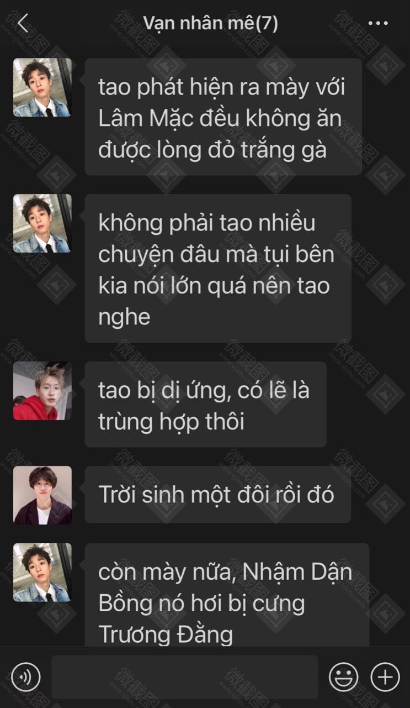Open the dark blazer member's avatar
The width and height of the screenshot is (410, 708).
[42, 495]
